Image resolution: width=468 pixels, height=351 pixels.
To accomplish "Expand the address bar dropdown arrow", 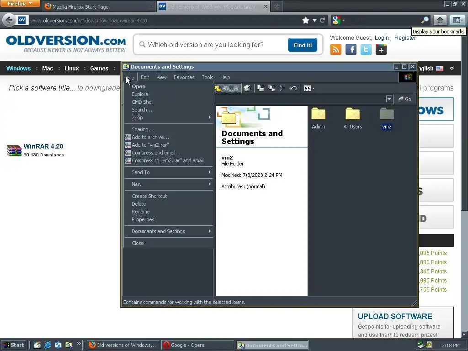I will tap(389, 99).
